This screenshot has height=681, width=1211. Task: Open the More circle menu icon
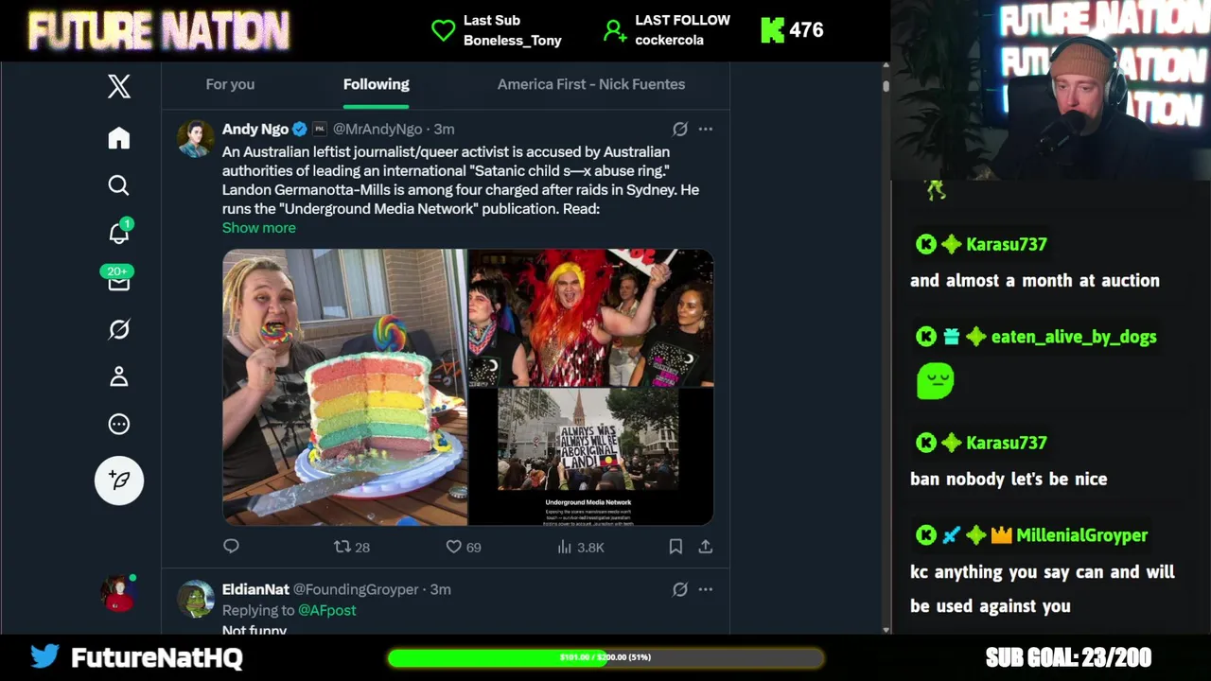click(x=118, y=425)
